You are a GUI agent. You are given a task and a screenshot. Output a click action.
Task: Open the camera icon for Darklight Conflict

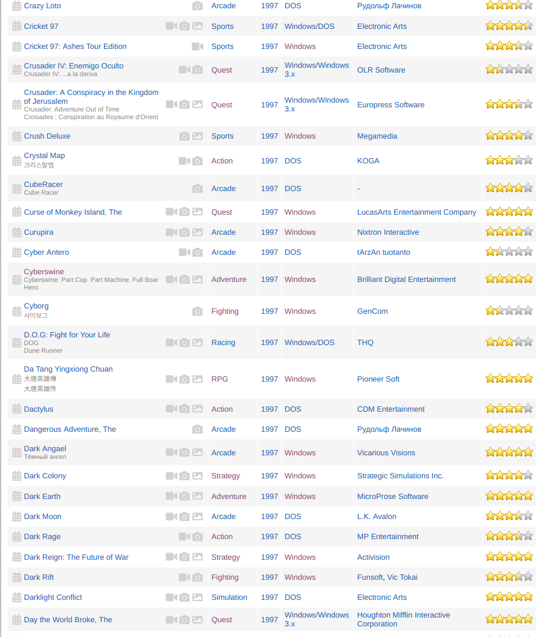pyautogui.click(x=185, y=597)
